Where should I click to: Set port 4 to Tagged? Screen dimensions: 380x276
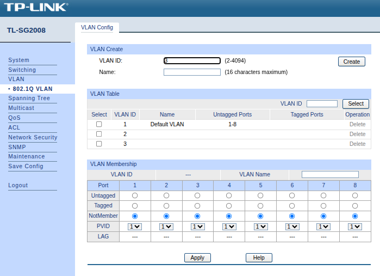pyautogui.click(x=229, y=206)
